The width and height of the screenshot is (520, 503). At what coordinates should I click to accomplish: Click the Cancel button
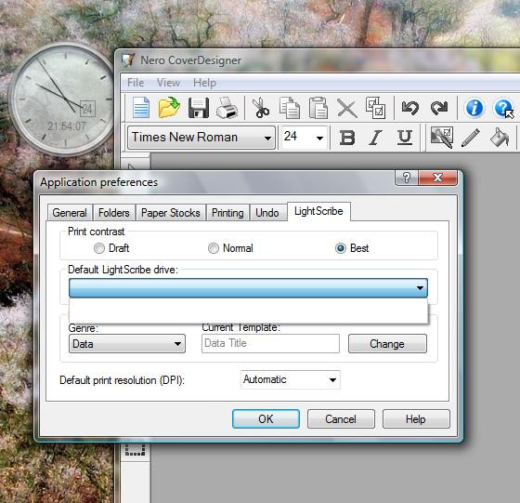[341, 419]
